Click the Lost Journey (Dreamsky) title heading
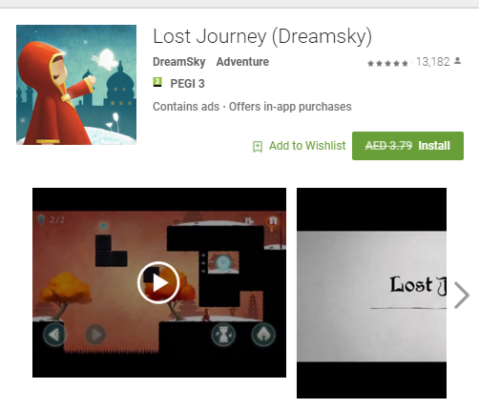This screenshot has width=479, height=409. coord(262,36)
